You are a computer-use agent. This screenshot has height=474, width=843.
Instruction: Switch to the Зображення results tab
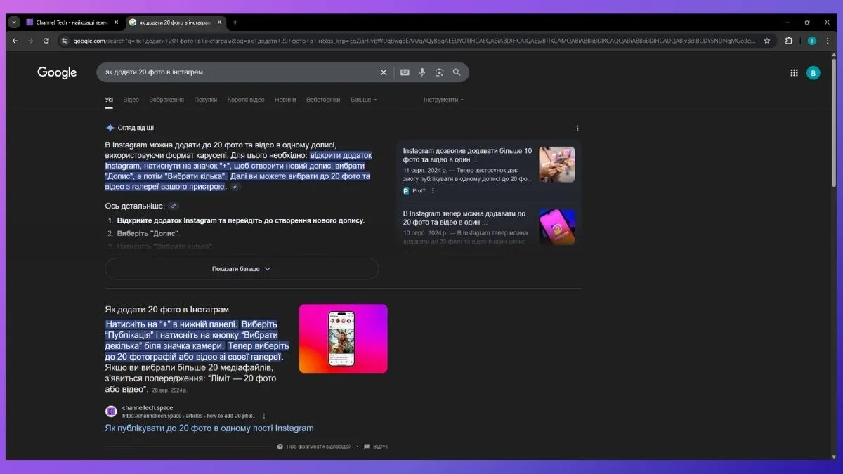pos(166,100)
